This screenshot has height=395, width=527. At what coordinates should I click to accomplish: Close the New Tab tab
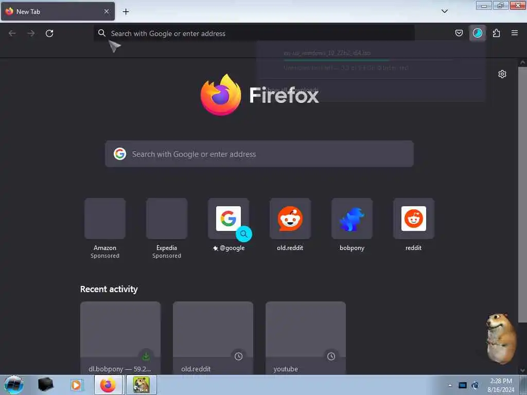click(107, 11)
